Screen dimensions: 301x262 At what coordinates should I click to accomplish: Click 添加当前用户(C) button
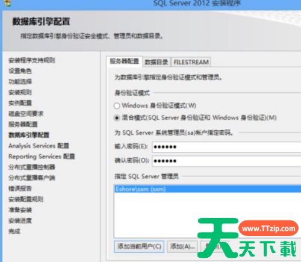click(x=139, y=246)
